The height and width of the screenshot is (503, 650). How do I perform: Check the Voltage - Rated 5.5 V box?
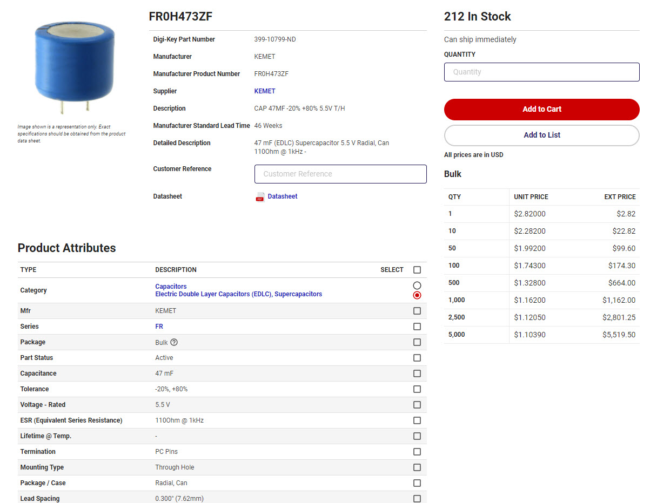(417, 405)
